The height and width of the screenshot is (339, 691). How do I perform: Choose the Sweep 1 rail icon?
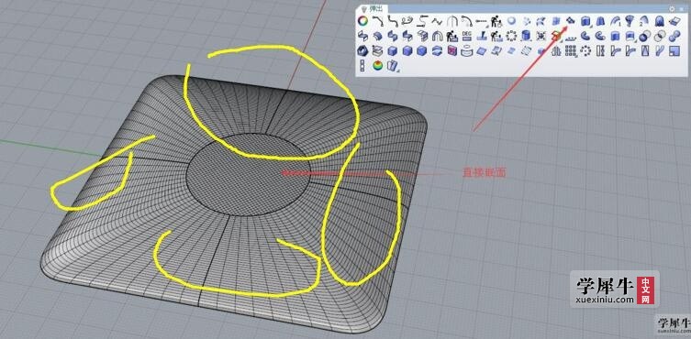click(x=615, y=20)
